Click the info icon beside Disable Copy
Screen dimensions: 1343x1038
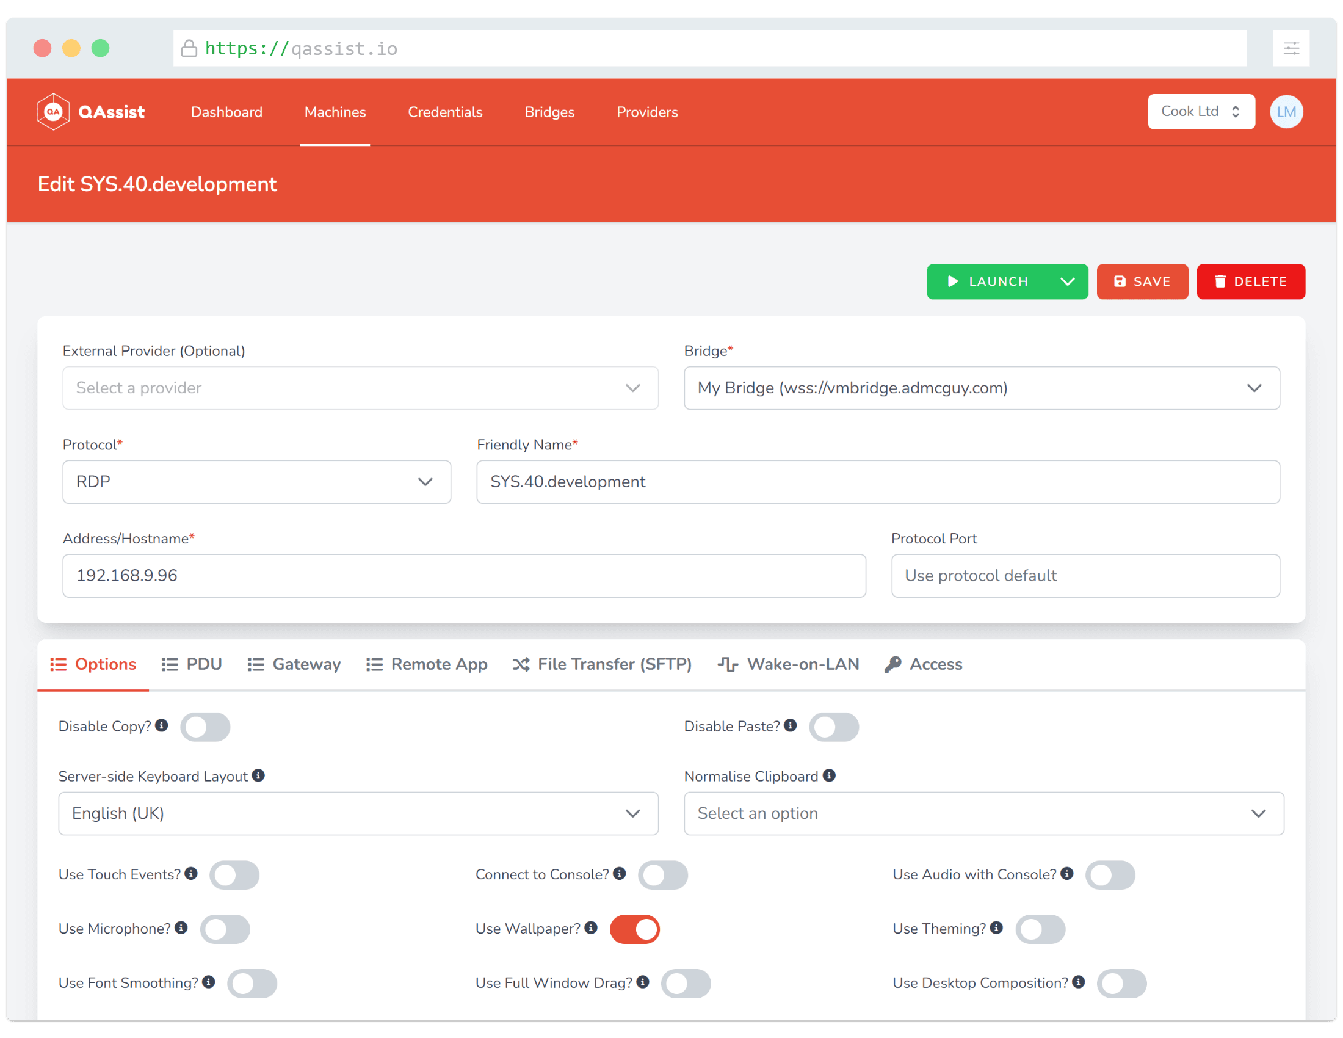click(162, 725)
